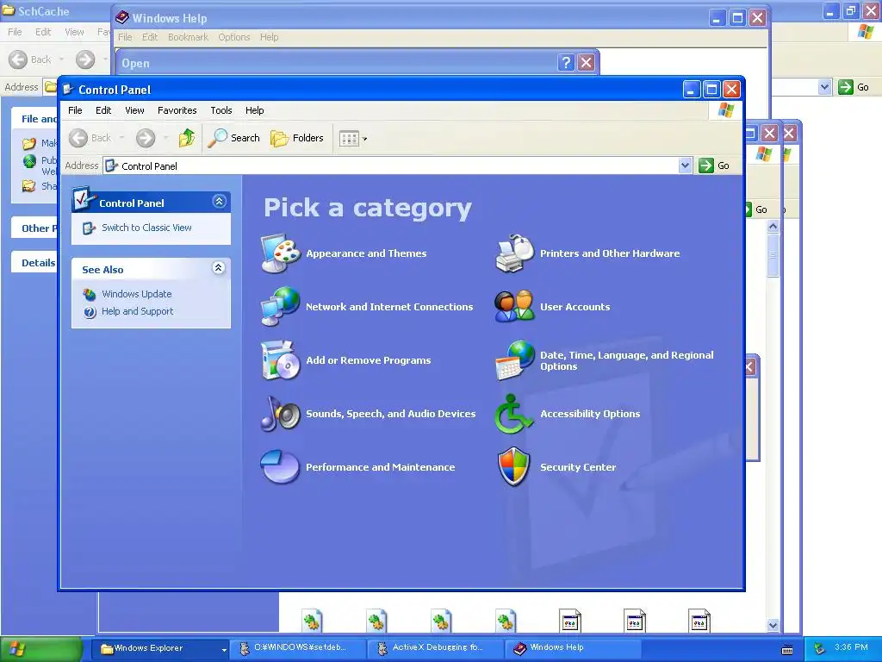
Task: Click the Up folder toolbar icon
Action: pyautogui.click(x=187, y=138)
